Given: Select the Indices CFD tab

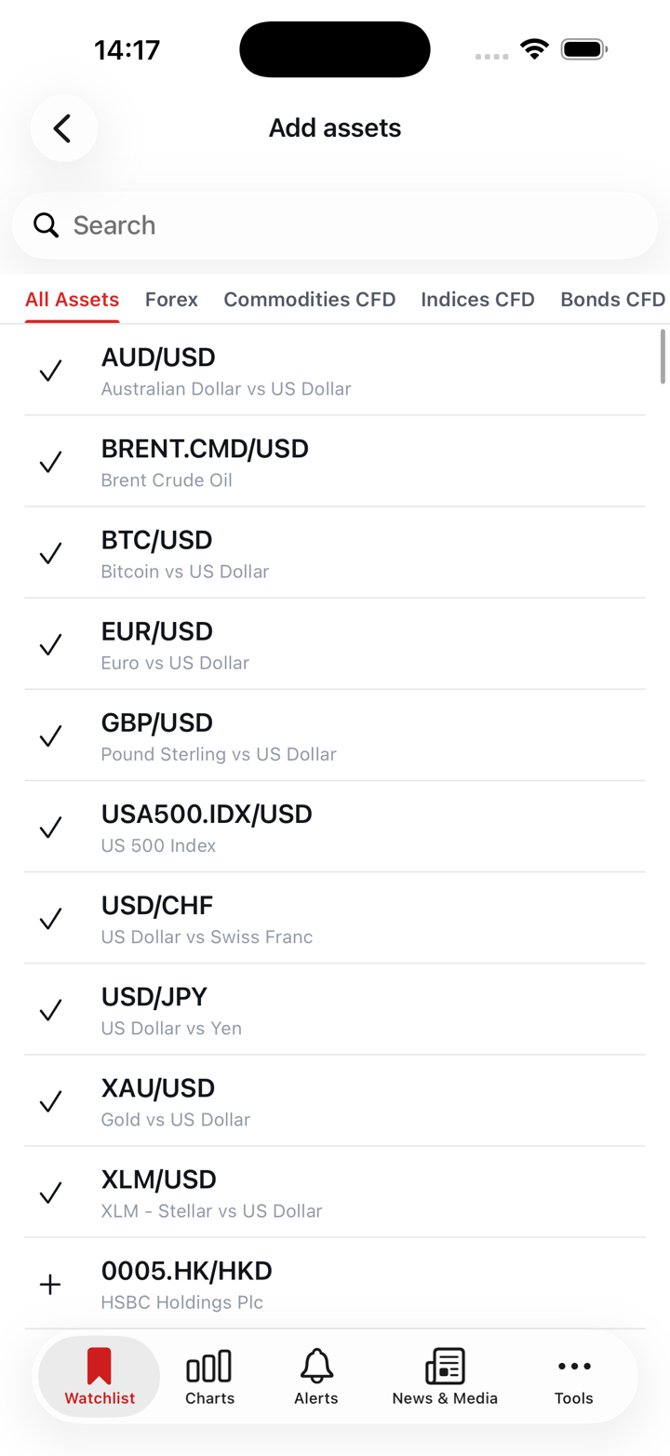Looking at the screenshot, I should (477, 300).
